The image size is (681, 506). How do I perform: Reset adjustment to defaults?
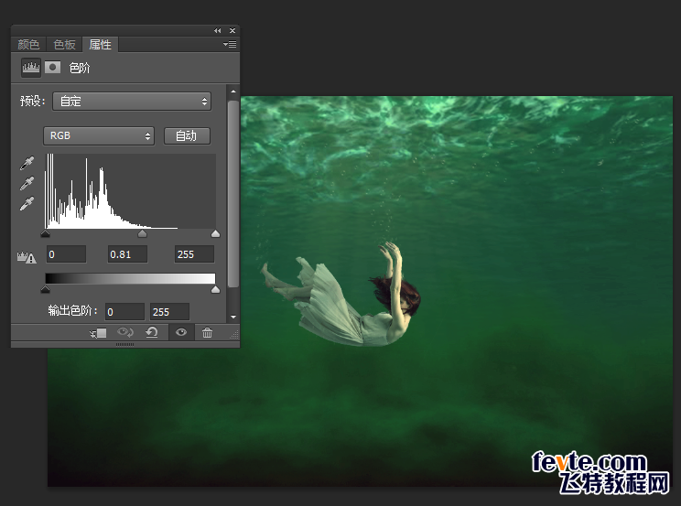tap(152, 333)
